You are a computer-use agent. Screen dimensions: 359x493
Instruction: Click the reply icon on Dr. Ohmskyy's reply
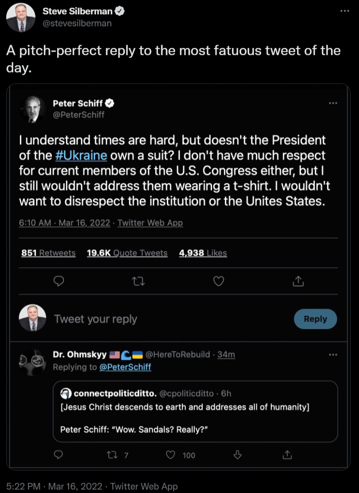pos(59,454)
